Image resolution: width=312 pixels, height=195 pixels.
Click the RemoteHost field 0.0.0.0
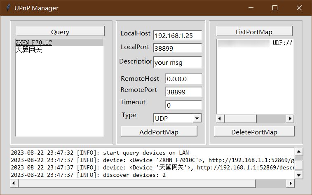point(184,79)
